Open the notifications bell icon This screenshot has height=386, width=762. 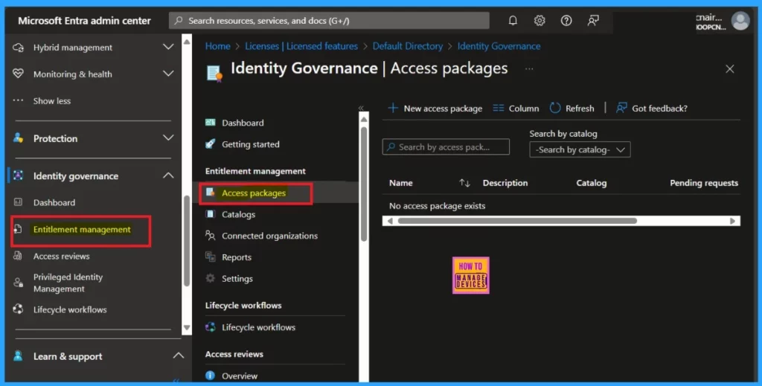tap(513, 20)
